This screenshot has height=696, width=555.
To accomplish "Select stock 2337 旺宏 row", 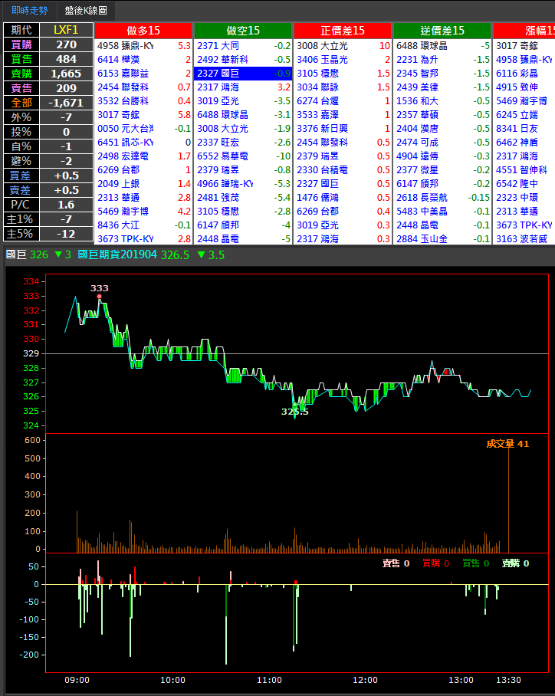I will coord(243,142).
